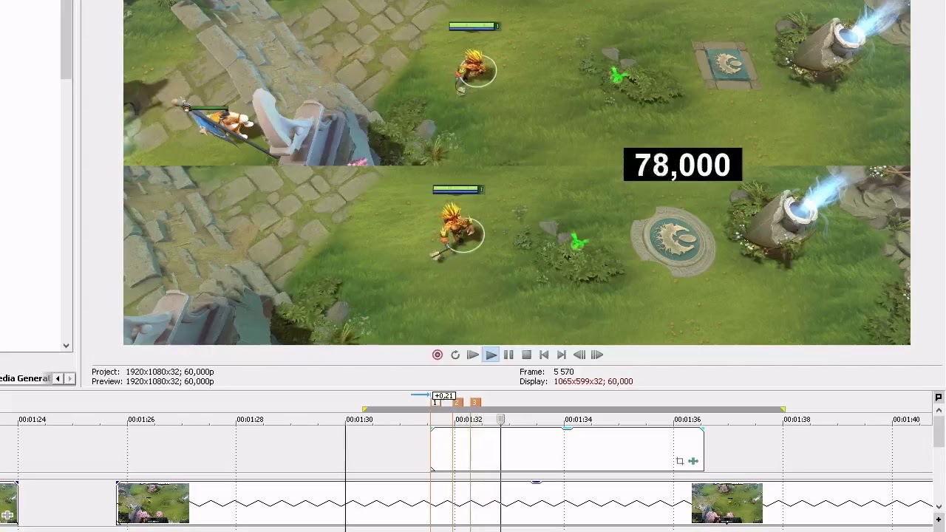
Task: Click 00:01:38 on the time ruler
Action: [797, 420]
